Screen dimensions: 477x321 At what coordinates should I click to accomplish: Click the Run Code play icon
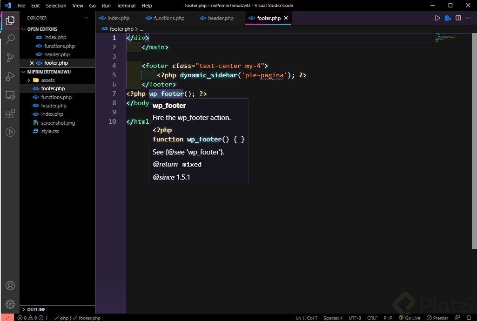pos(437,18)
